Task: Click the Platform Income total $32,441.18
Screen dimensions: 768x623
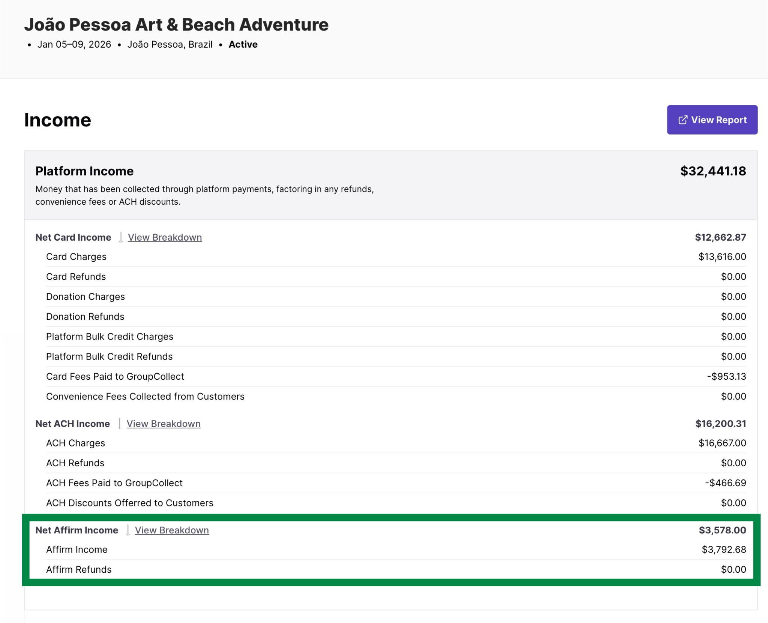Action: [713, 171]
